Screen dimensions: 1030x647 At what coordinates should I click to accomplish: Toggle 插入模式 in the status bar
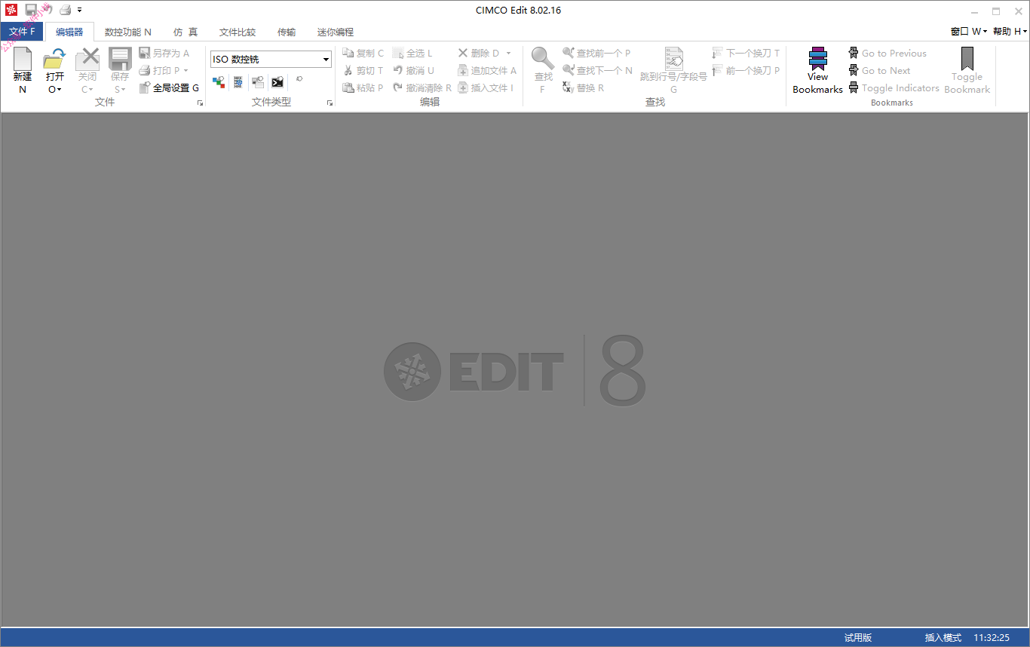pos(943,638)
